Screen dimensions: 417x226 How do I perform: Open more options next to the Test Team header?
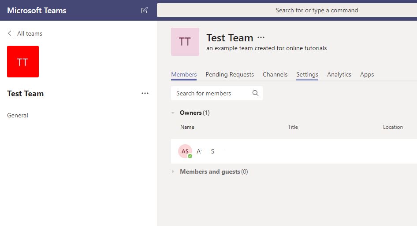261,38
